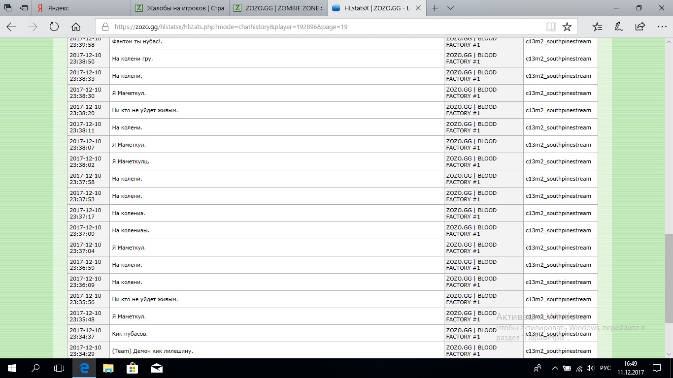Switch to Жалобы на игроков tab

point(180,8)
